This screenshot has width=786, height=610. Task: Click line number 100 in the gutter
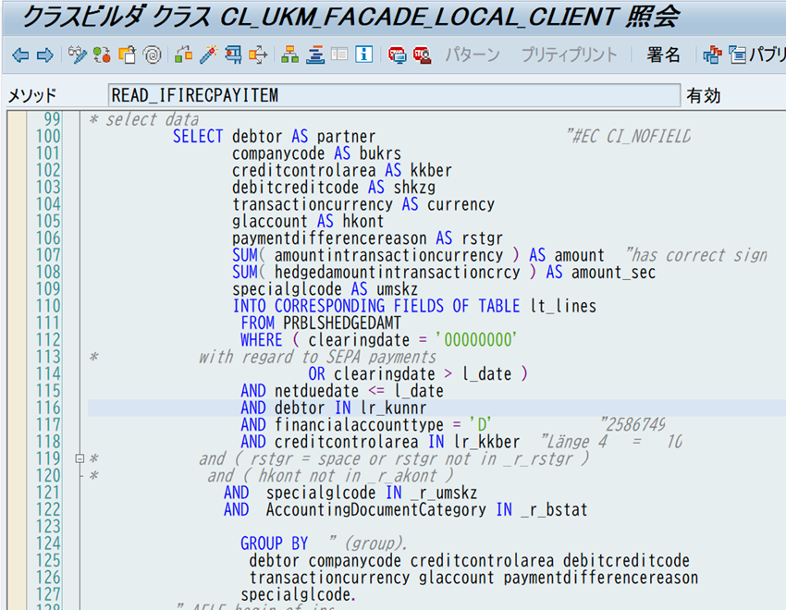[x=47, y=136]
